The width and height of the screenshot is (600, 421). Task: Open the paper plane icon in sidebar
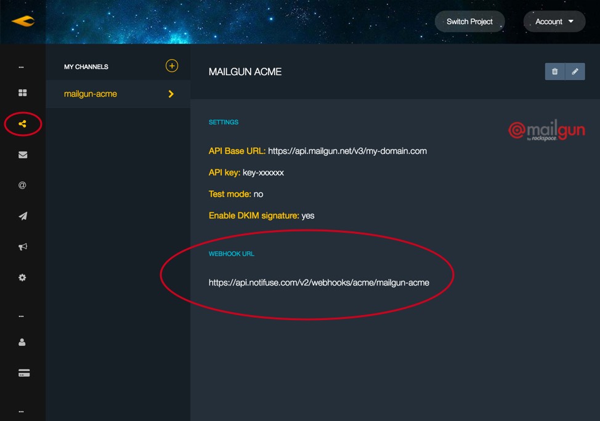23,216
